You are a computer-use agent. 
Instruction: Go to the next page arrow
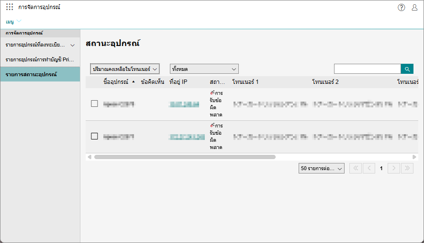click(394, 168)
